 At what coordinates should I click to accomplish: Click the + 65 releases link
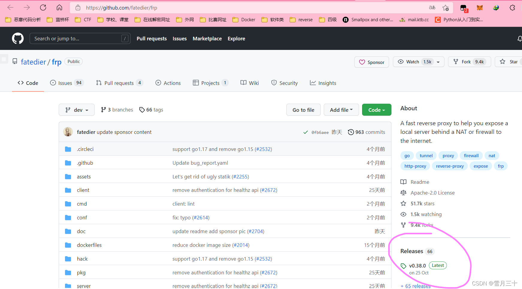click(415, 286)
